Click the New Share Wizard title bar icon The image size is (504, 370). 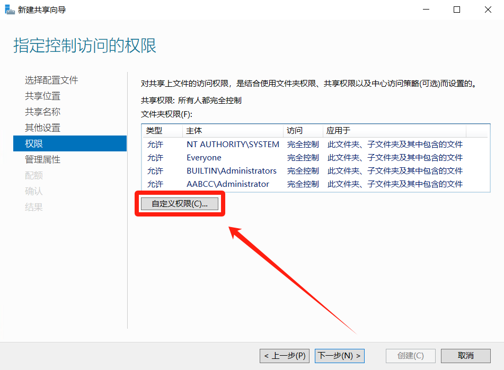(10, 10)
